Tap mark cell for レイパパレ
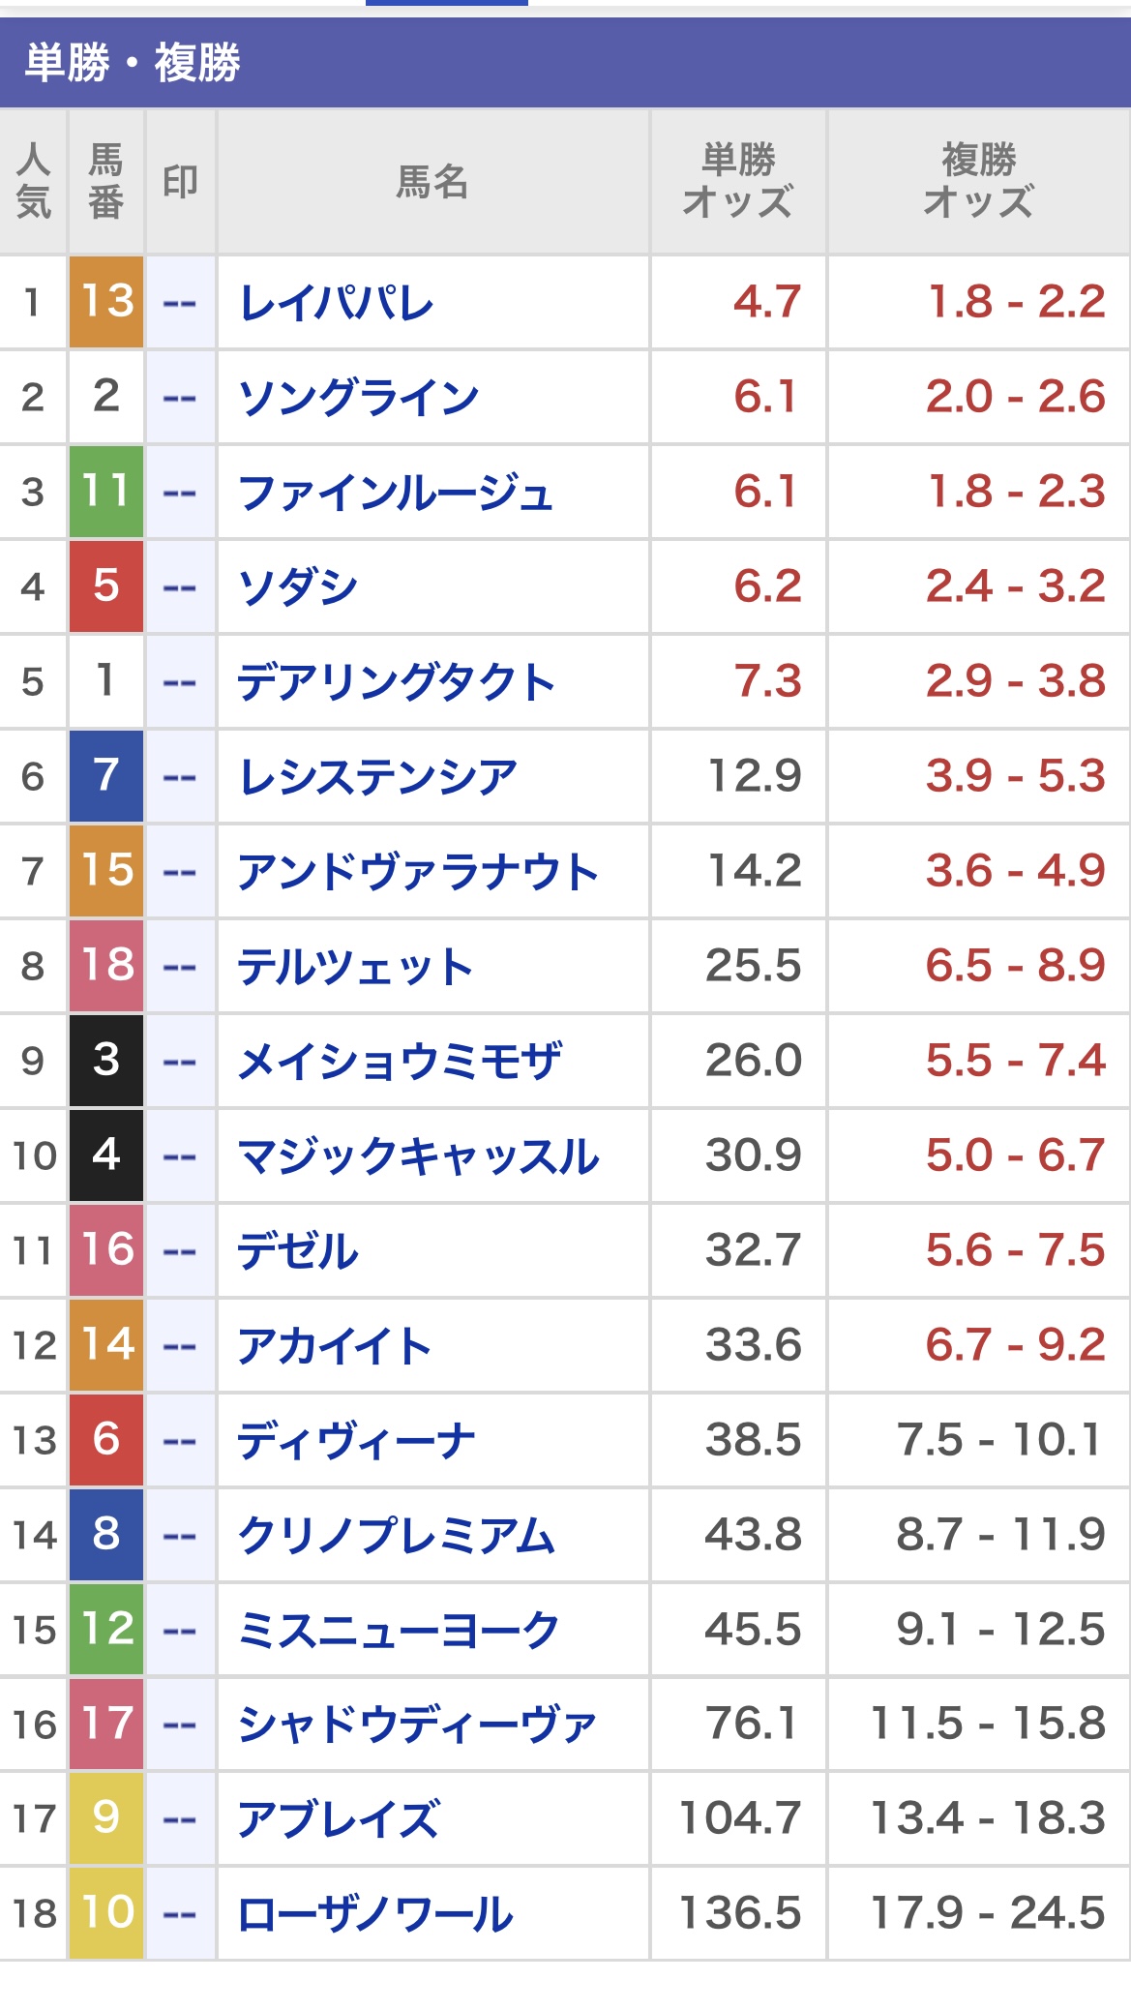 tap(180, 303)
